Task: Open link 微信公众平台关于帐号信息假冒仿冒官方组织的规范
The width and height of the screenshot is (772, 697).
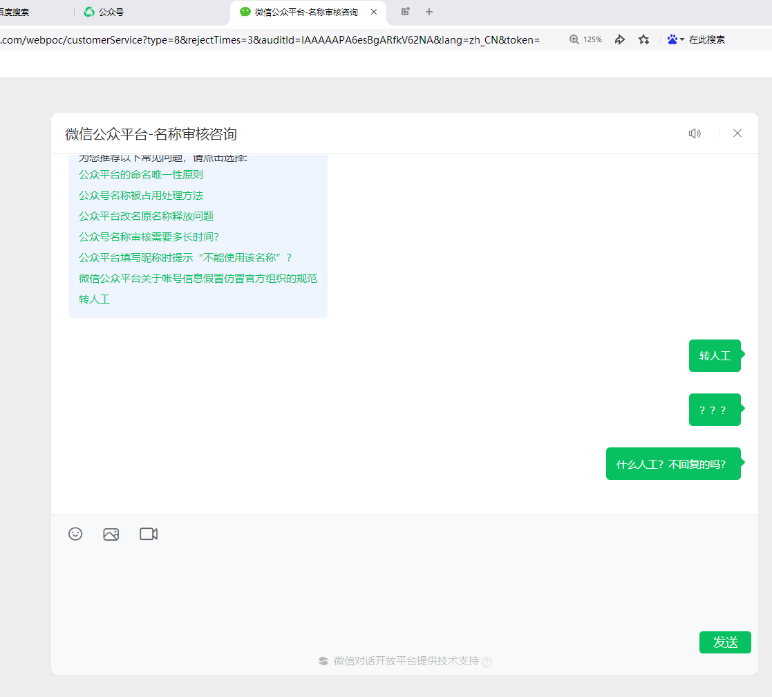Action: (198, 278)
